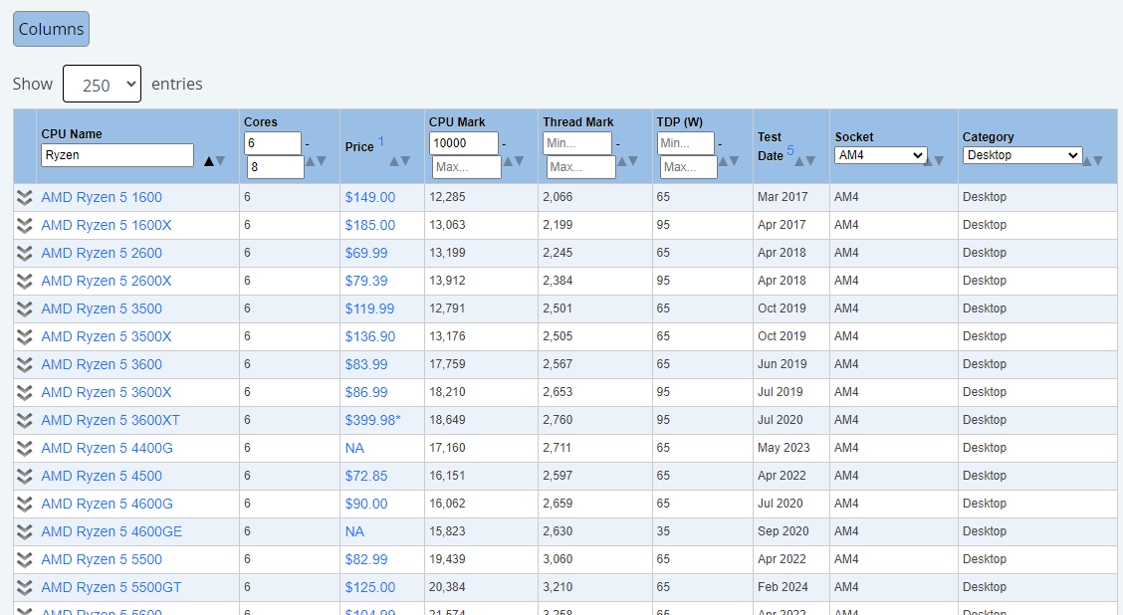Open AMD Ryzen 5 5500GT link
Screen dimensions: 1123x615
click(x=112, y=588)
